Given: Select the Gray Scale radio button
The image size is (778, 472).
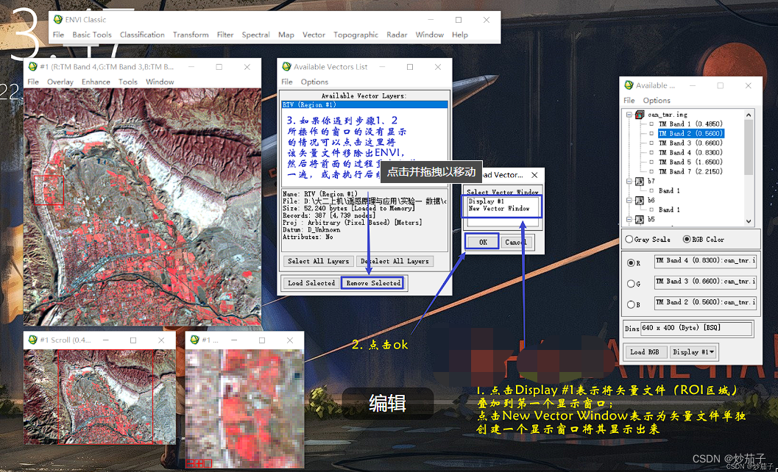Looking at the screenshot, I should [x=629, y=240].
